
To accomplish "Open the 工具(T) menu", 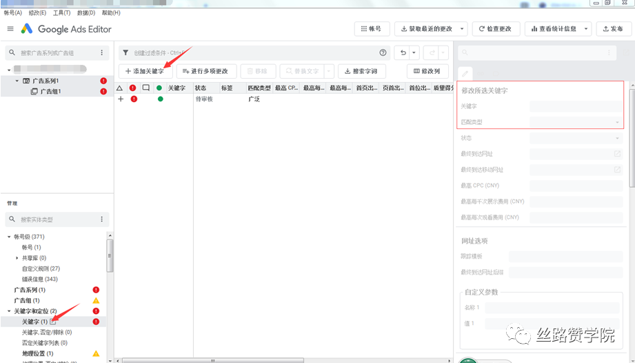I will [61, 13].
